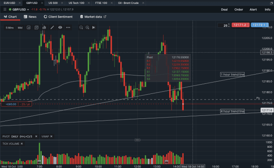Viewport: 274px width, 168px height.
Task: Open the chart annotations icon
Action: pyautogui.click(x=36, y=28)
